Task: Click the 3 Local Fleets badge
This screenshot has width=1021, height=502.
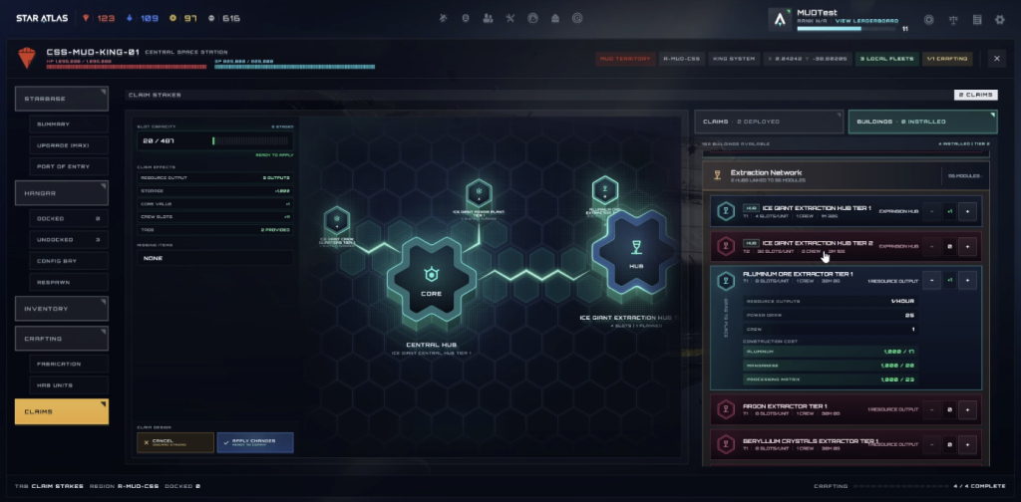Action: coord(886,59)
